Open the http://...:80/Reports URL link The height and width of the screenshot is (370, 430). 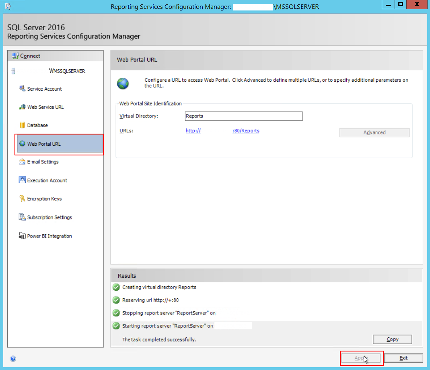pos(222,131)
